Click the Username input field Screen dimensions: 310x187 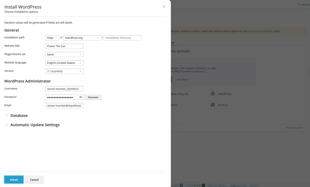(64, 89)
